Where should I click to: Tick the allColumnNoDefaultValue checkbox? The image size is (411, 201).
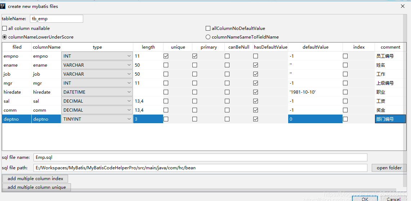point(208,28)
